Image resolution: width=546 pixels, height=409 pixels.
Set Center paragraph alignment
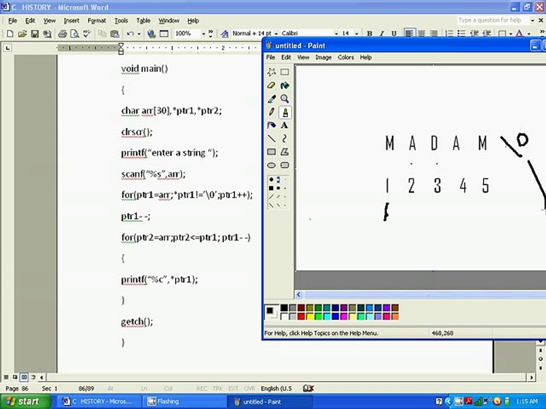[421, 34]
